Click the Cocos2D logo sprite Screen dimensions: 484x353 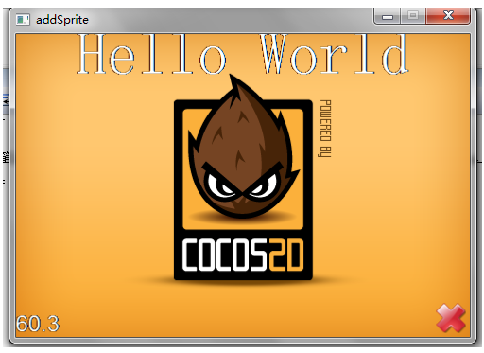tap(243, 178)
